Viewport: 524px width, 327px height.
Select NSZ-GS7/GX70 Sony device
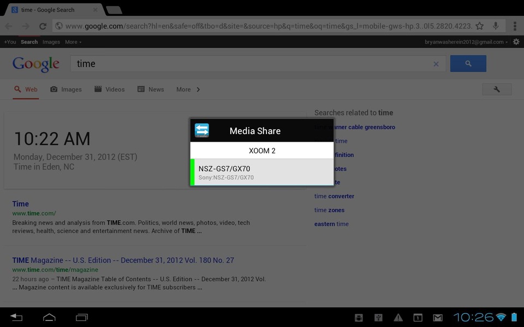262,172
